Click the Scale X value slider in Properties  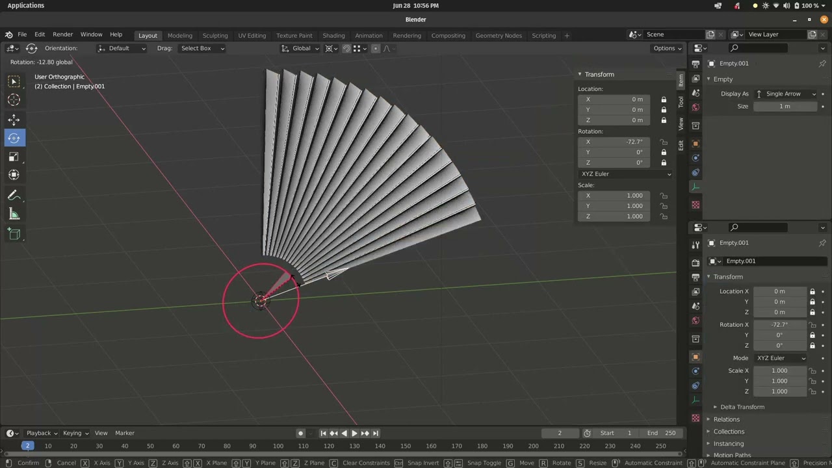click(779, 370)
